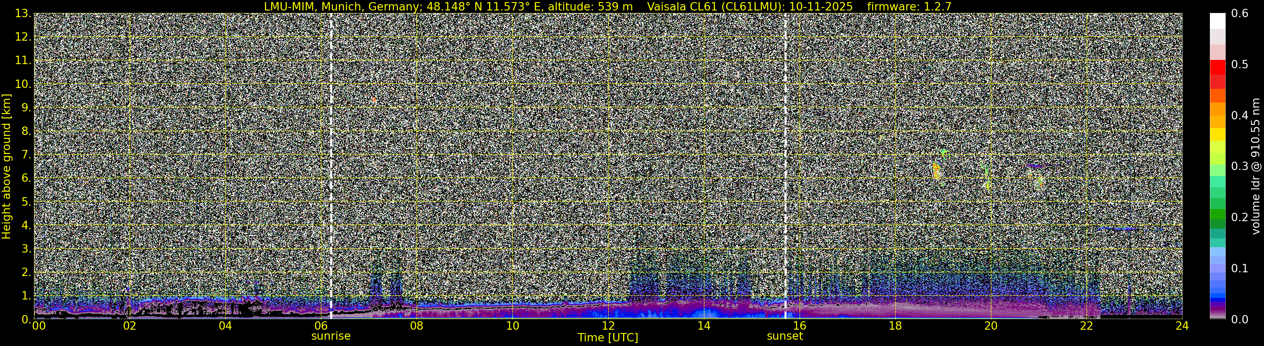Click the orange-green cloud patch near 19 UTC
The height and width of the screenshot is (346, 1264).
click(x=936, y=171)
